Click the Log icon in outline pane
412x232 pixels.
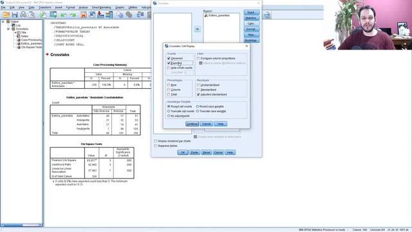click(x=14, y=25)
